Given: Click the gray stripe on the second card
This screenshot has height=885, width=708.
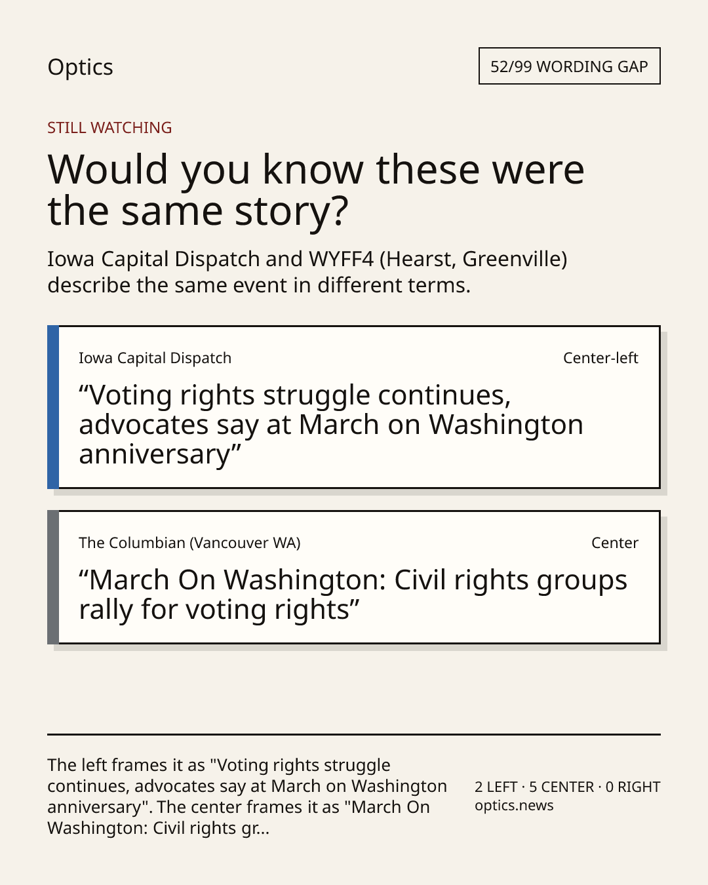Looking at the screenshot, I should click(x=53, y=578).
